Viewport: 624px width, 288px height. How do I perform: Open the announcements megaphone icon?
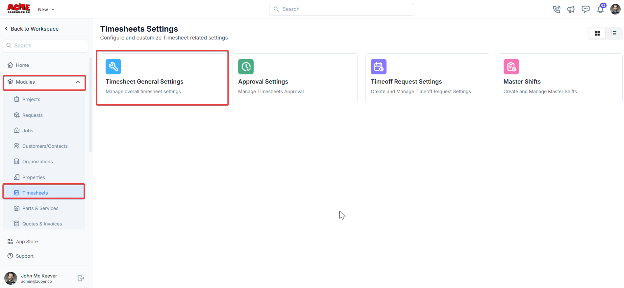tap(571, 9)
